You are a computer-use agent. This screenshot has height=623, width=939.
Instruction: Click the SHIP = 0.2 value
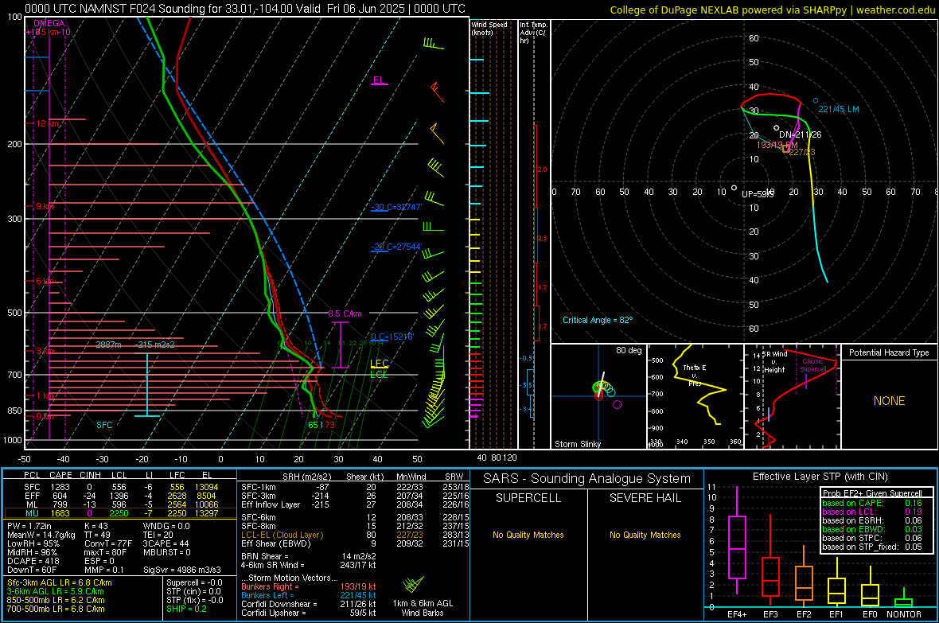(186, 609)
